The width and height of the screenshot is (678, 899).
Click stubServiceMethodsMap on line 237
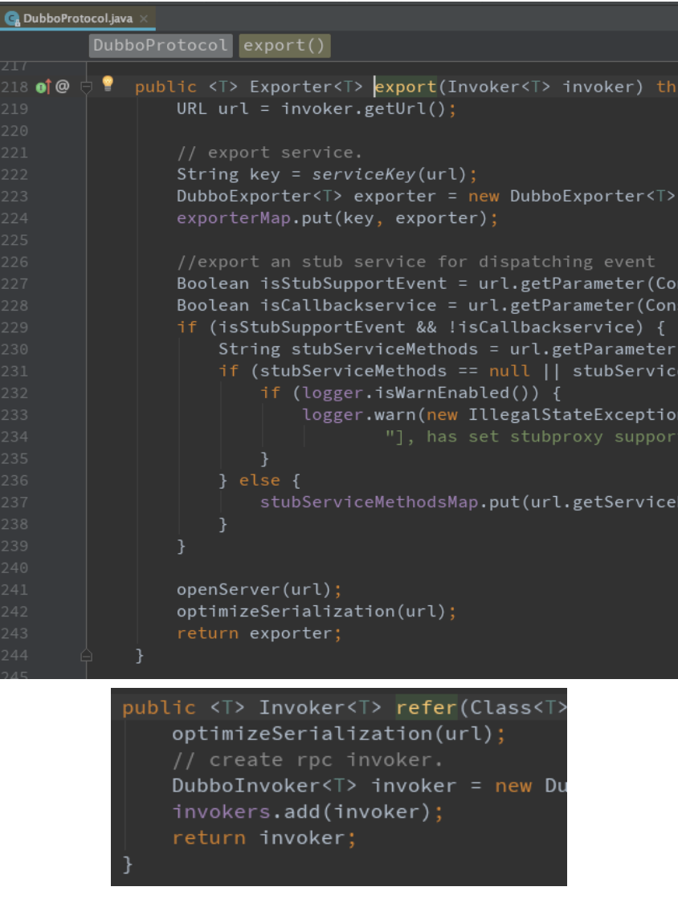click(368, 502)
